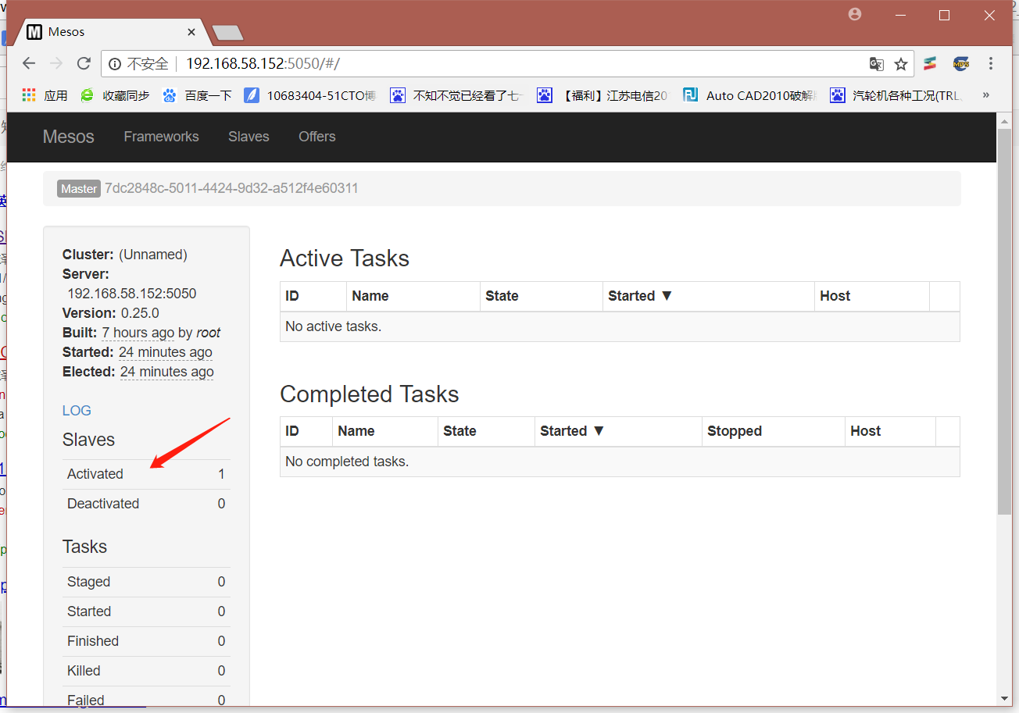Go to the Offers page

pyautogui.click(x=317, y=137)
